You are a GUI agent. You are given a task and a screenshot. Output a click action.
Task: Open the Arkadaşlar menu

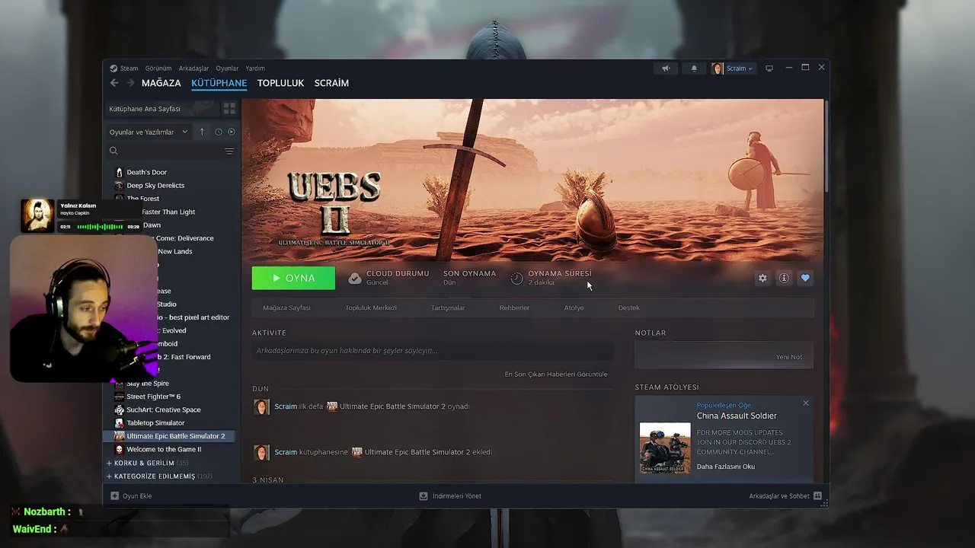(x=193, y=68)
